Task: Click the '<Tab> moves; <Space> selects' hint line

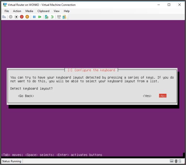Action: point(52,155)
